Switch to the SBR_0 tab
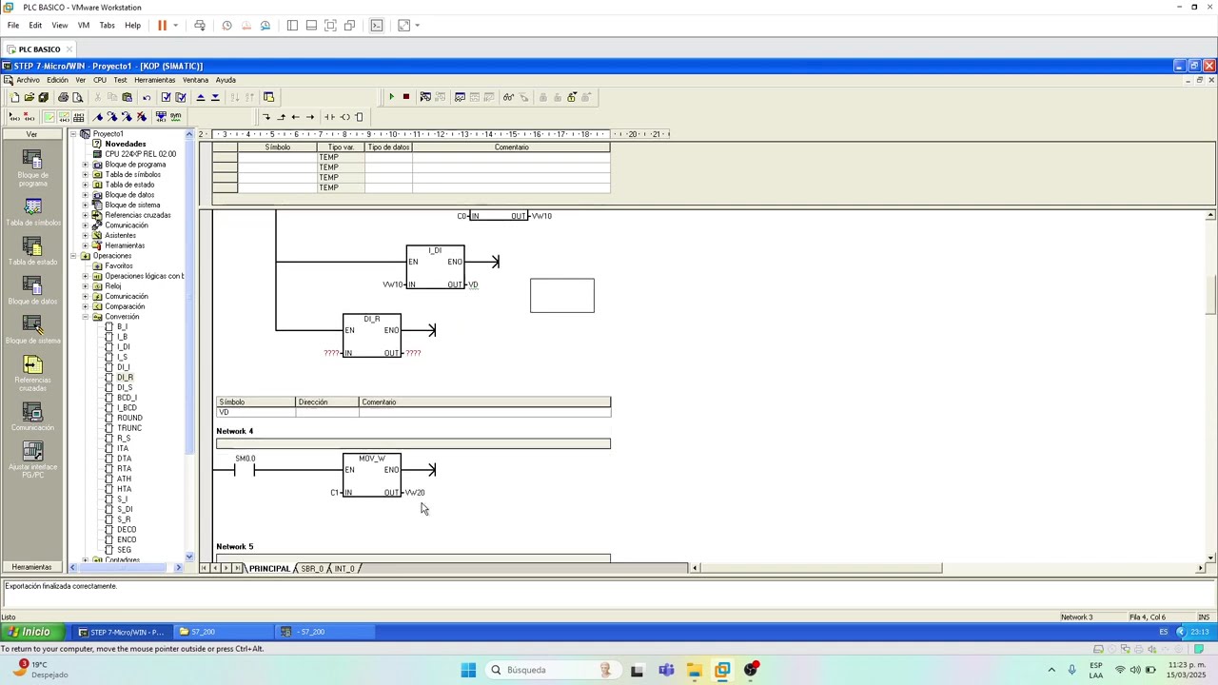Image resolution: width=1218 pixels, height=685 pixels. click(x=312, y=569)
